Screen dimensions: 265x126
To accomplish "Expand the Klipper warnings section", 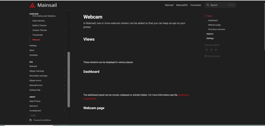I will coord(64,71).
